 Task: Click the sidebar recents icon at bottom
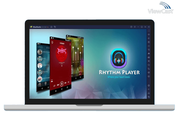pyautogui.click(x=149, y=97)
